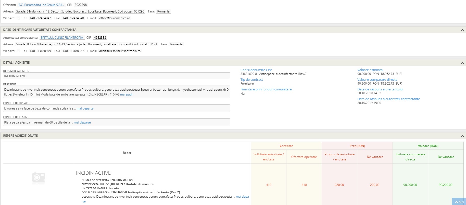Click the camera placeholder image for INCIDIN ACTIVE
This screenshot has width=466, height=205.
click(39, 177)
